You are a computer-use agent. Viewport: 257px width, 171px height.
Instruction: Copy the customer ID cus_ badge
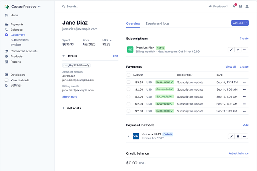[76, 65]
